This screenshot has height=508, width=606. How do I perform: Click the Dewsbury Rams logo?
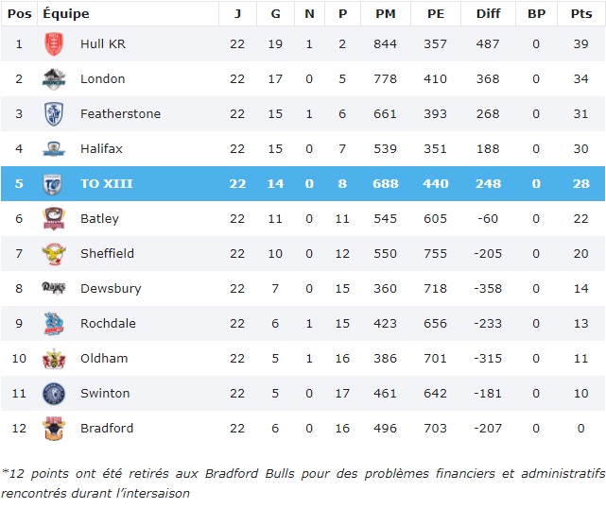click(54, 288)
